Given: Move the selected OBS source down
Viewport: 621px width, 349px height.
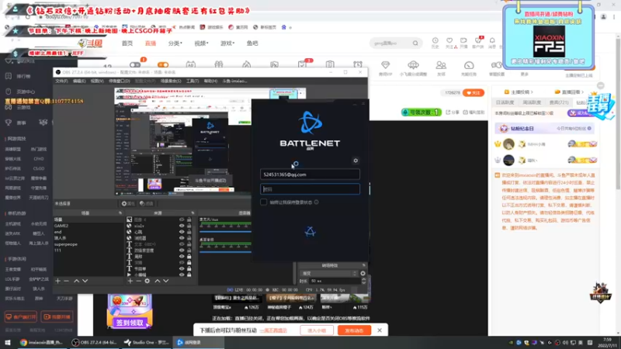Looking at the screenshot, I should (166, 281).
